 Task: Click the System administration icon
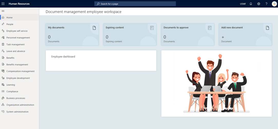click(3, 112)
